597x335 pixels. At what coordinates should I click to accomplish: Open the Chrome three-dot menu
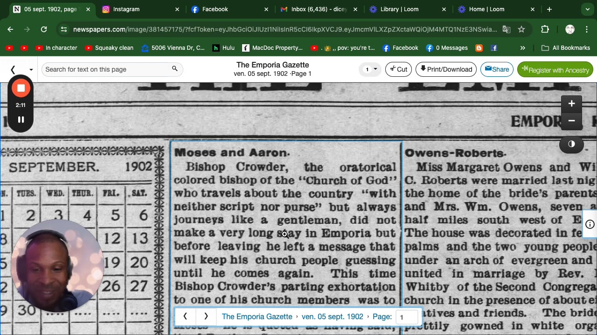tap(587, 29)
